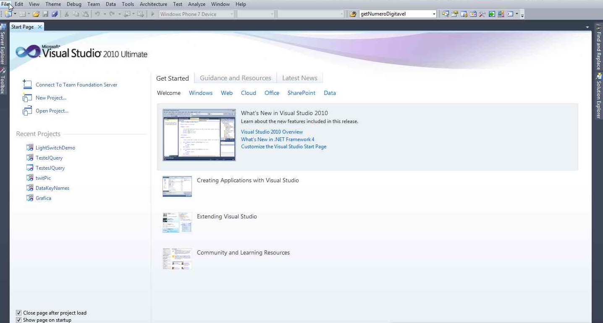Viewport: 603px width, 323px height.
Task: Open the Add New Item dropdown arrow
Action: click(x=29, y=14)
